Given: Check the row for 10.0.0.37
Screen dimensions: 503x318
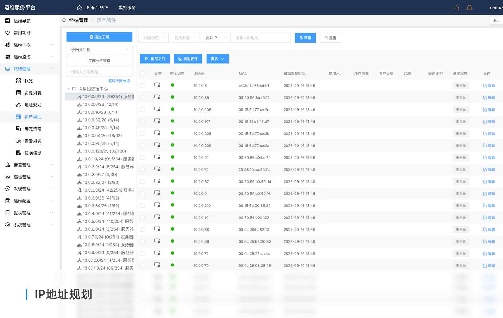Looking at the screenshot, I should point(142,181).
